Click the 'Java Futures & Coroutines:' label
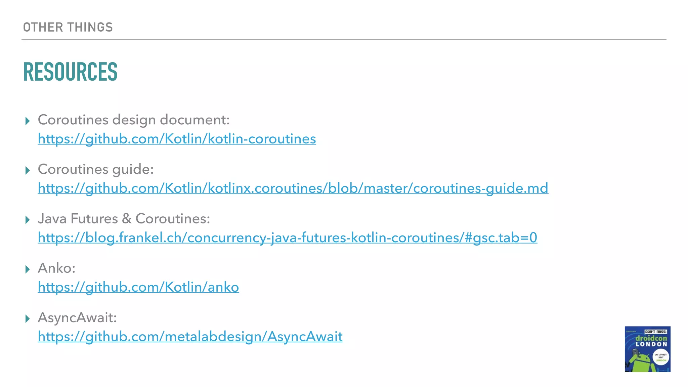The width and height of the screenshot is (688, 387). point(124,219)
